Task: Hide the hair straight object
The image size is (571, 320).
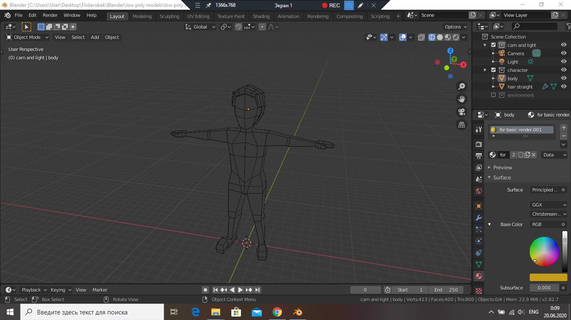Action: click(x=564, y=87)
